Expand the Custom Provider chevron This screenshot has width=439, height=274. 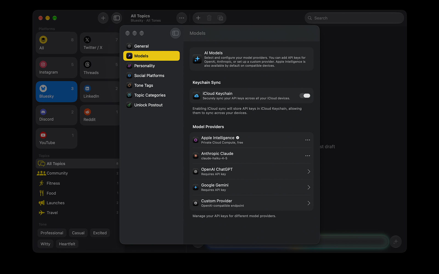(x=309, y=203)
